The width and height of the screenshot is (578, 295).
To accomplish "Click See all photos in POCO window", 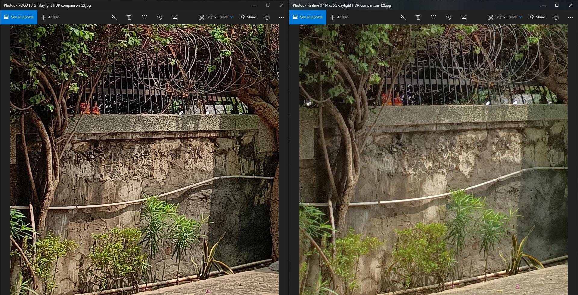I will (x=19, y=17).
